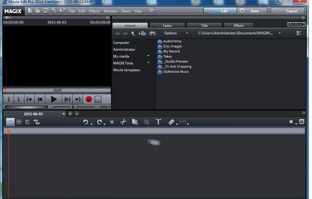Expand the MAGIX Tools arrow
The height and width of the screenshot is (199, 312).
148,62
